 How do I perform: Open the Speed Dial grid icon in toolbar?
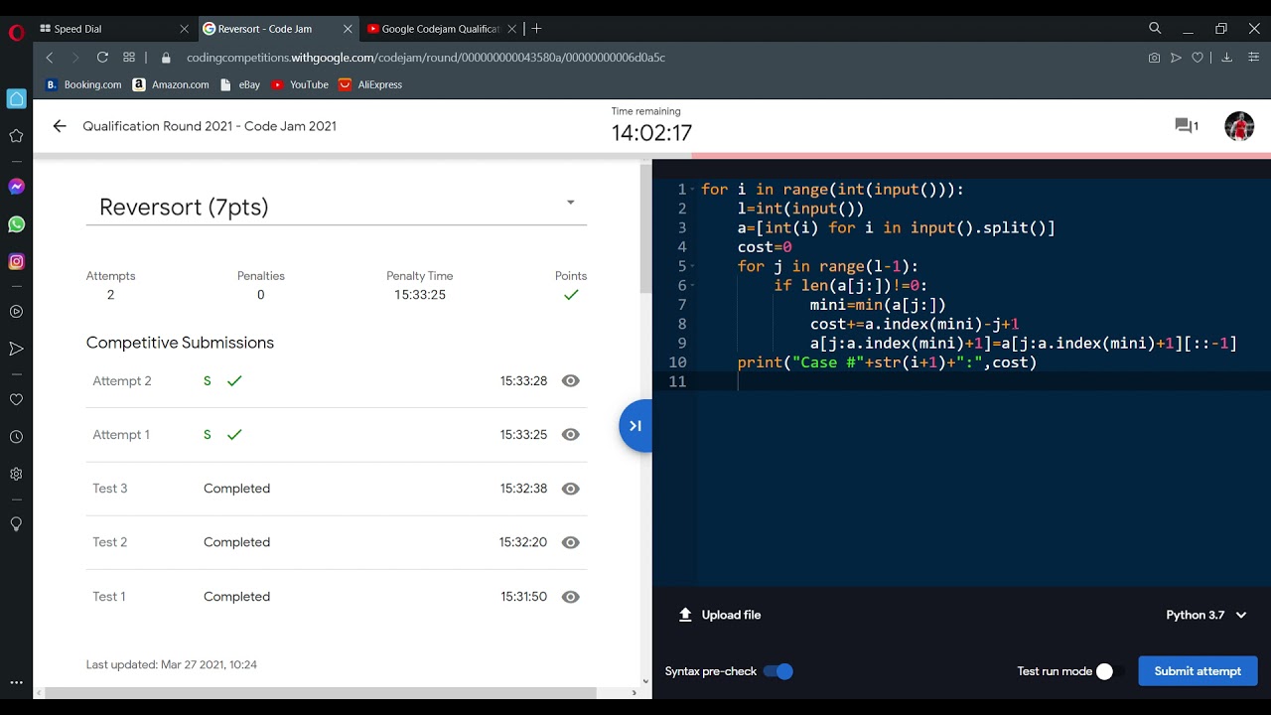click(129, 58)
